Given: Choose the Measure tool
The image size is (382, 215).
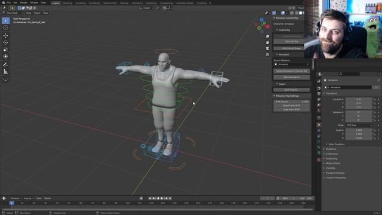Looking at the screenshot, I should click(5, 72).
